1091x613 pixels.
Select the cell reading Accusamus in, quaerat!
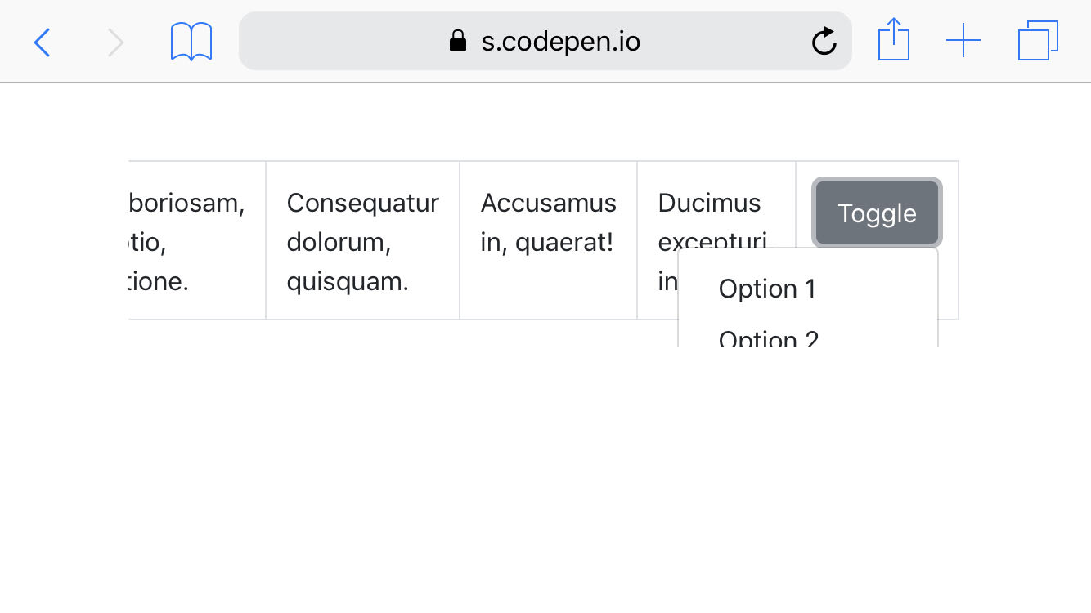[x=547, y=222]
